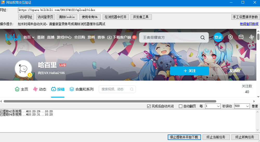The image size is (260, 142).
Task: Click the horizontal scrollbar of the browser
Action: tap(110, 101)
